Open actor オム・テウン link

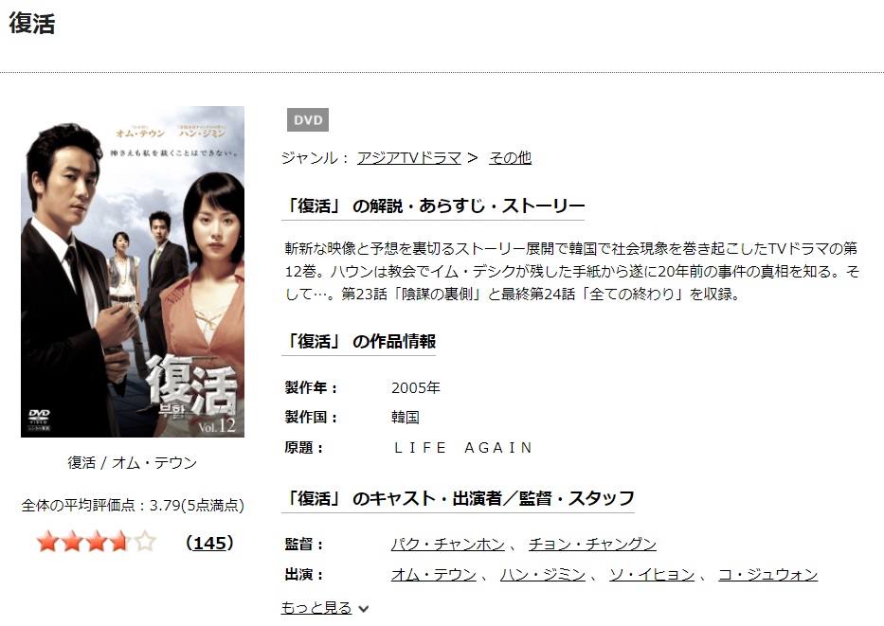coord(434,574)
